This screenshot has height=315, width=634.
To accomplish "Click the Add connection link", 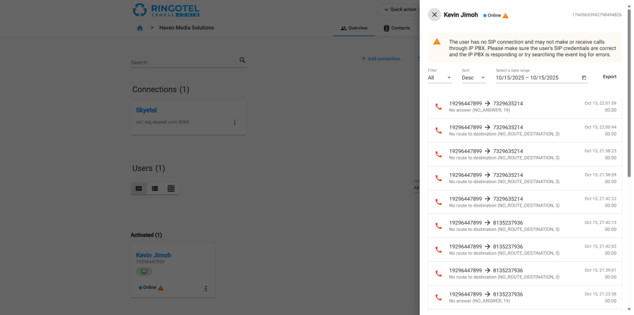I will point(381,59).
